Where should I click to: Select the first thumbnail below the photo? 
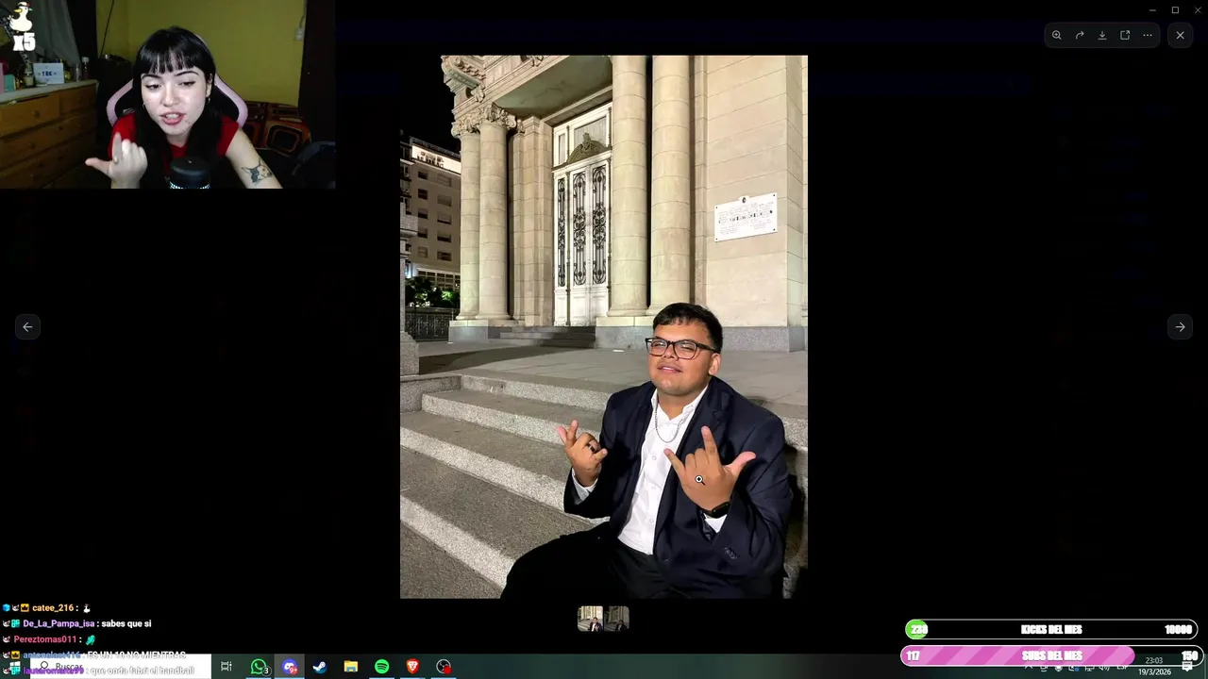click(591, 619)
